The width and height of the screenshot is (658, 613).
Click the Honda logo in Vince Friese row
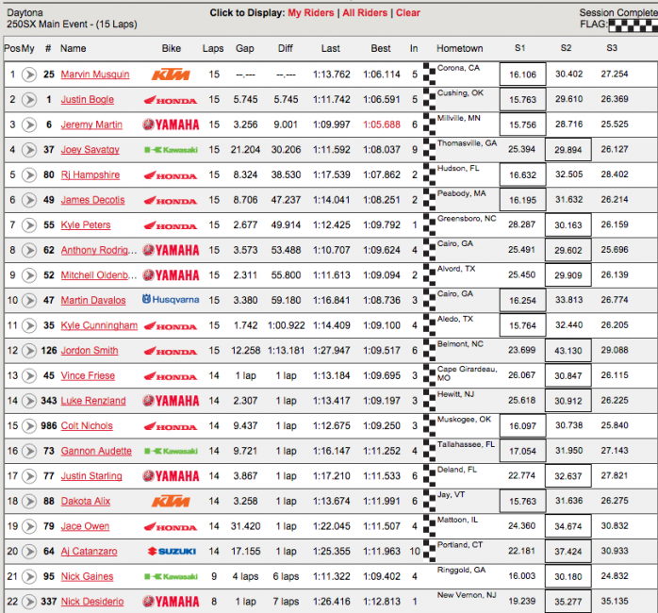[x=171, y=376]
